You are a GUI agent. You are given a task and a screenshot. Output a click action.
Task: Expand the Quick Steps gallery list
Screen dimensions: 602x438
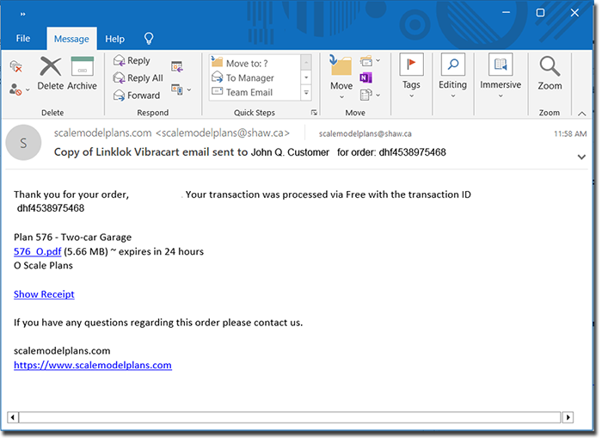tap(306, 93)
